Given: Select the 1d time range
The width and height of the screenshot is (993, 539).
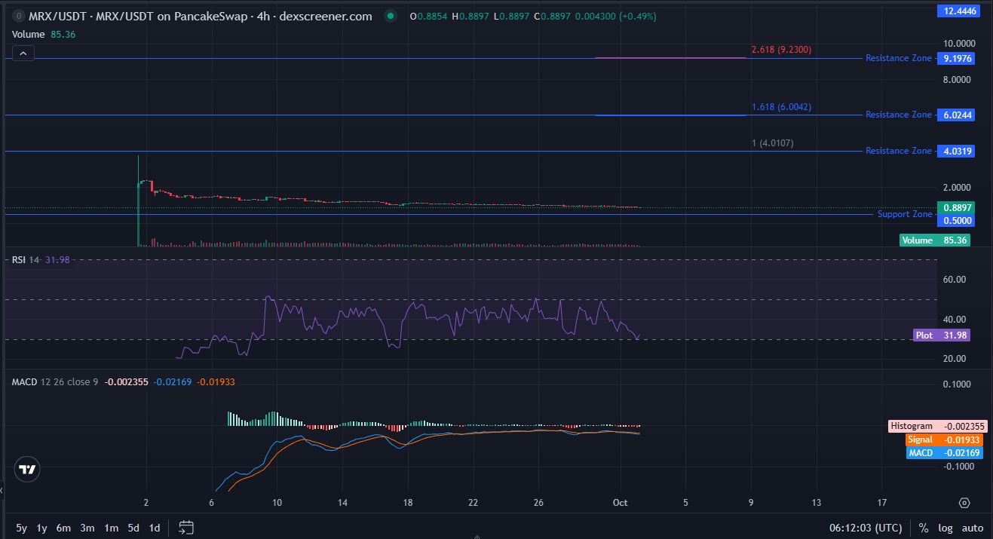Looking at the screenshot, I should pyautogui.click(x=155, y=528).
